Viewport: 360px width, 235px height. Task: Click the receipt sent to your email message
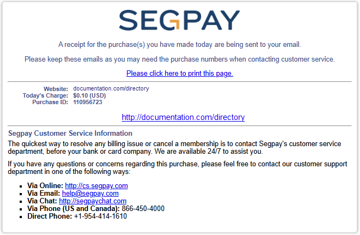[180, 44]
